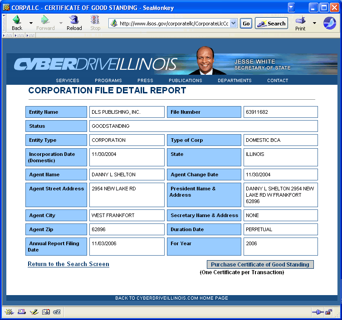Click the SeaMonkey title bar app icon

click(x=6, y=8)
